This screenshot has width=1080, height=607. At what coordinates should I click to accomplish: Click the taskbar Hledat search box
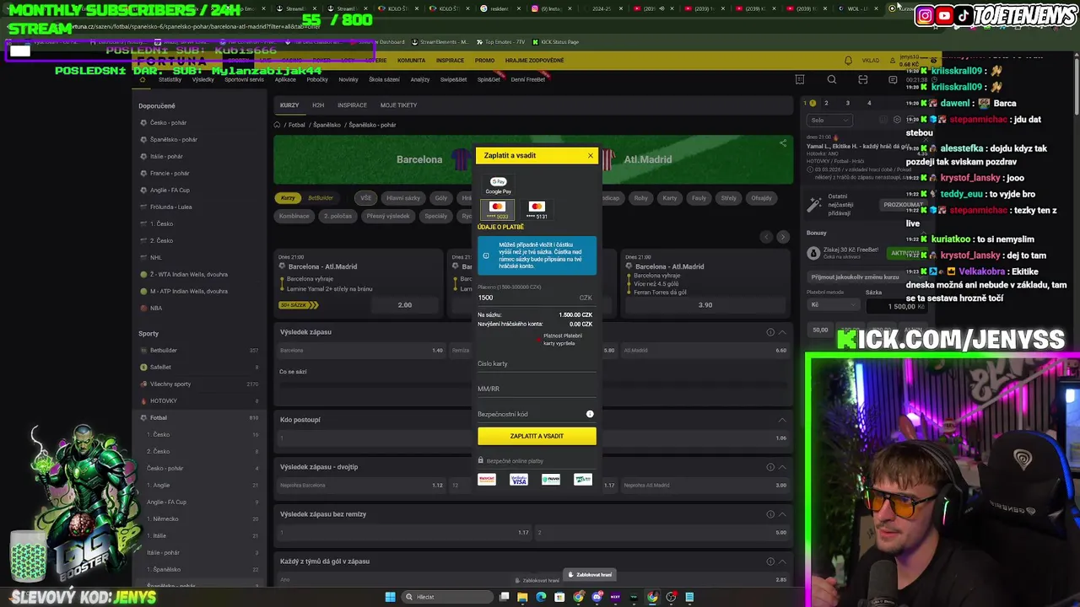tap(447, 597)
